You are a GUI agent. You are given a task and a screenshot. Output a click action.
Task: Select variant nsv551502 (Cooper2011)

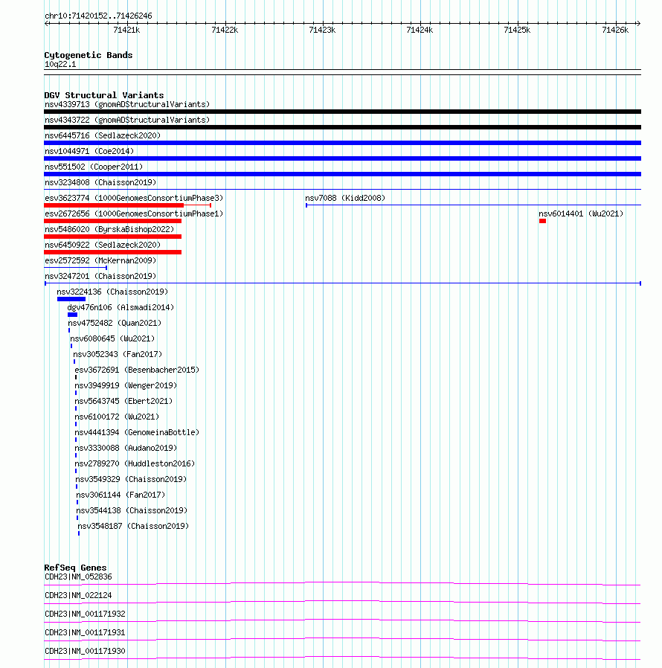pos(94,167)
